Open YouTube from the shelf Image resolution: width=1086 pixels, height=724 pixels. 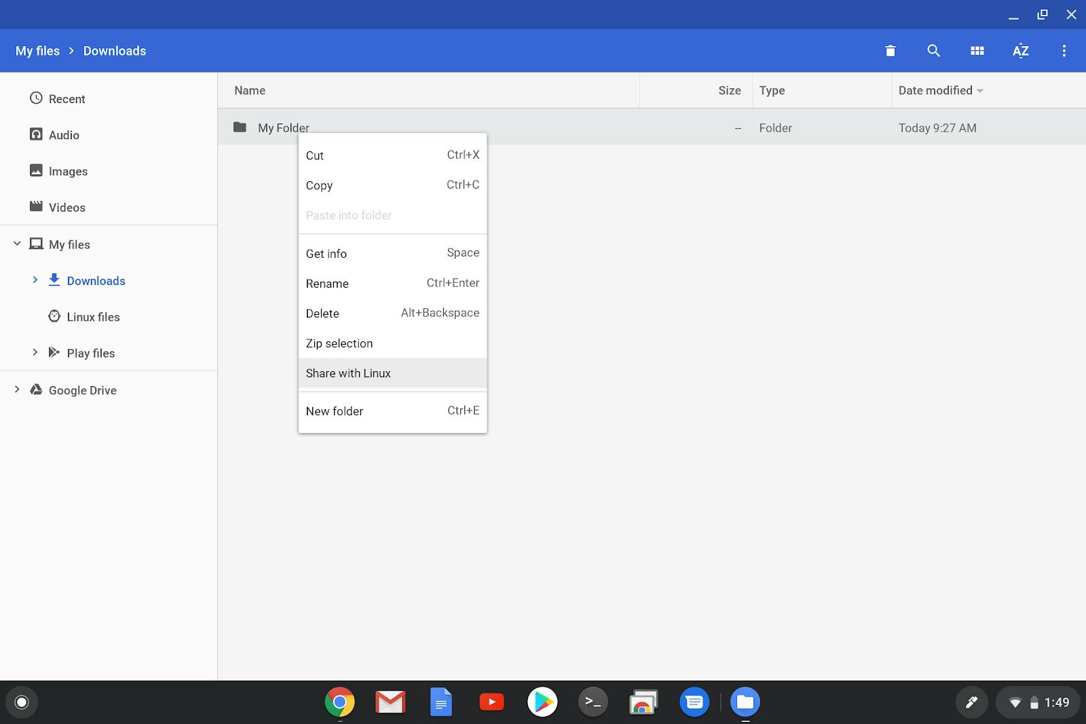pos(491,702)
